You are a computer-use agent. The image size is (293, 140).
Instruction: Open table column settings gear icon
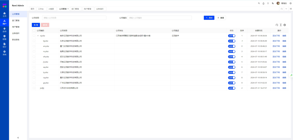coord(285,25)
